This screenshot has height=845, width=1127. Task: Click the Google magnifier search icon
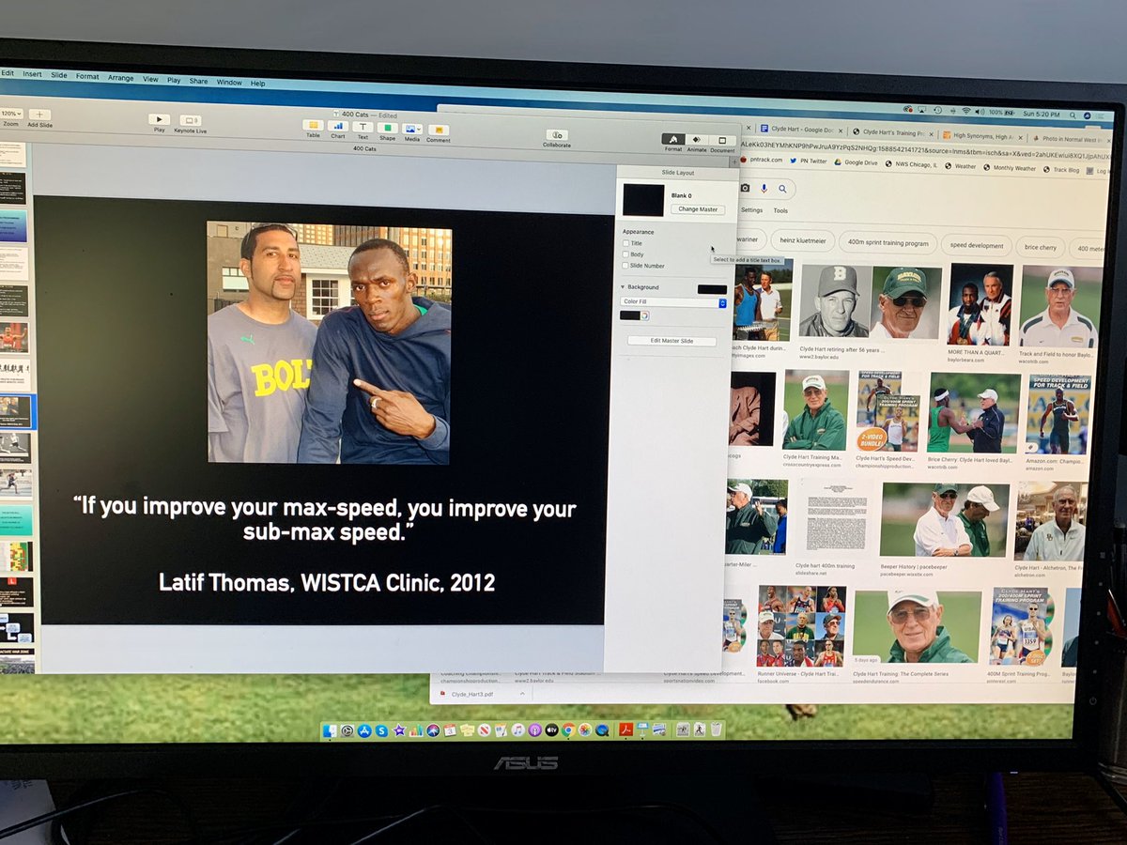coord(782,189)
